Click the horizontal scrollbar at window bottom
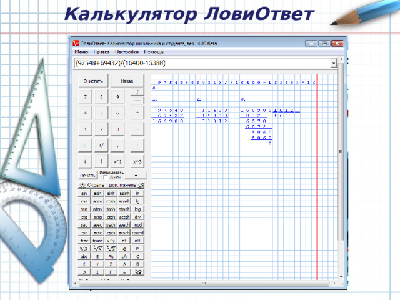Screen dimensions: 400x300 [204, 283]
